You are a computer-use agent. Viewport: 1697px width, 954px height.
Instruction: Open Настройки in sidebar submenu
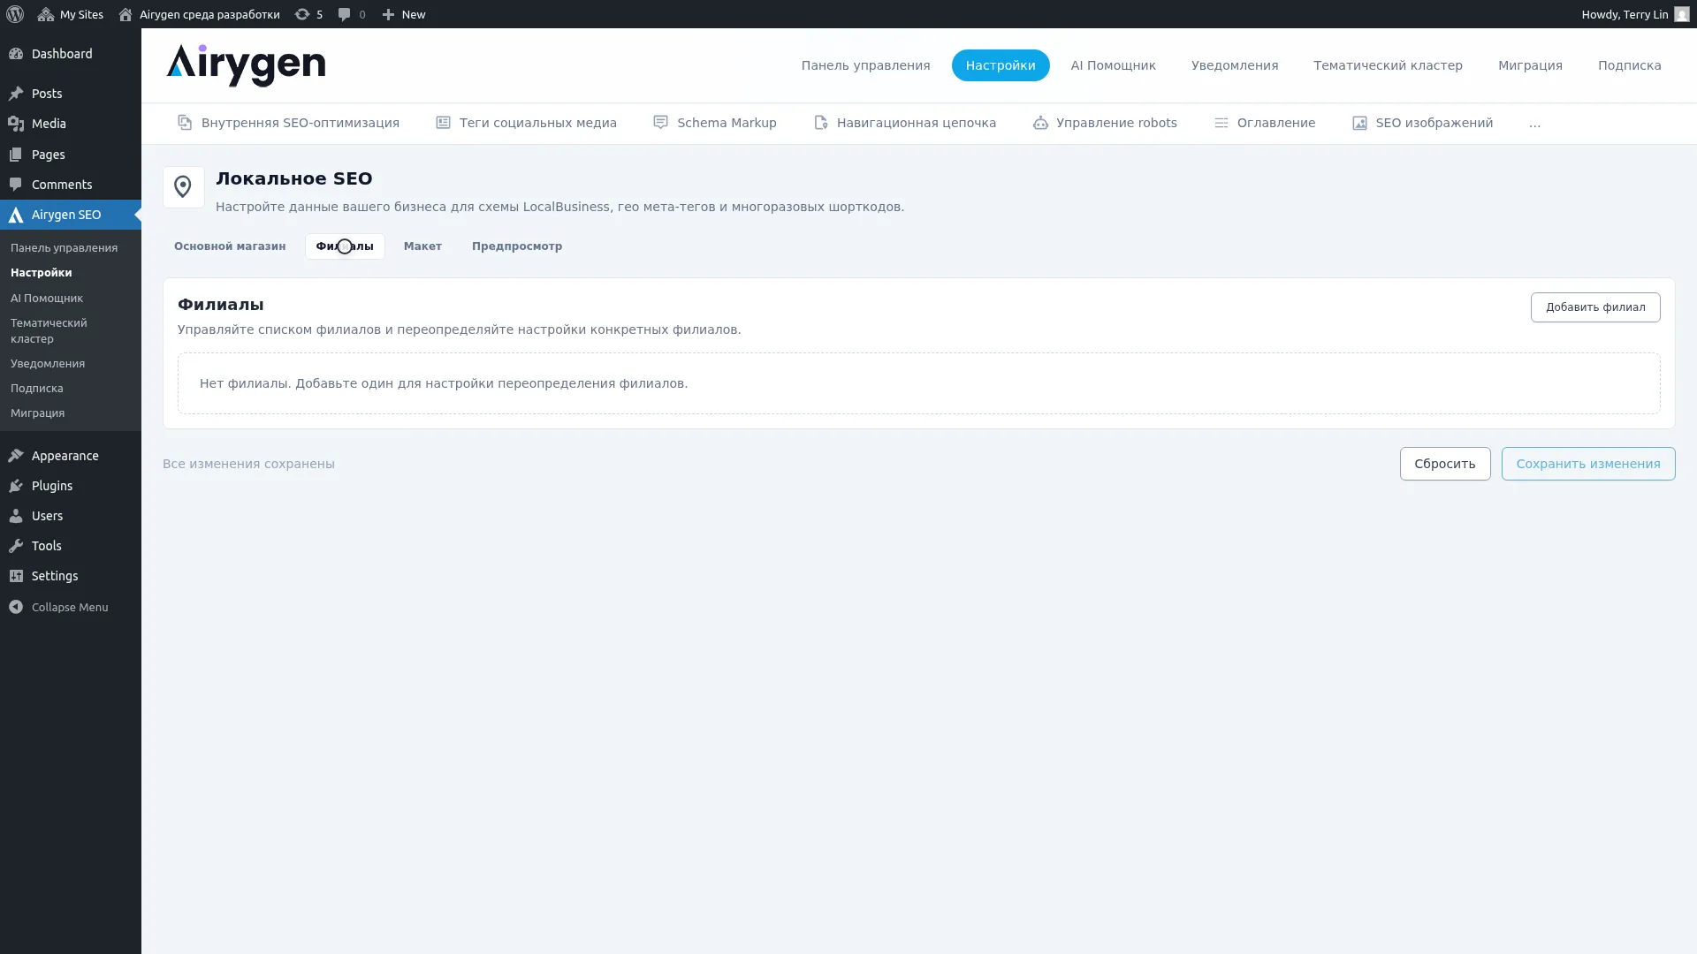click(x=41, y=273)
